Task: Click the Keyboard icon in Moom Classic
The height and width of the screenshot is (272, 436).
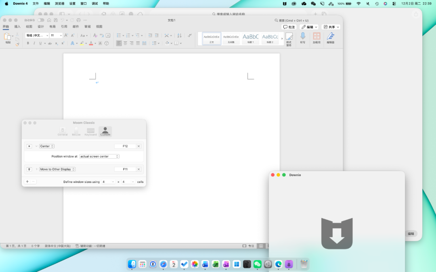Action: (90, 131)
